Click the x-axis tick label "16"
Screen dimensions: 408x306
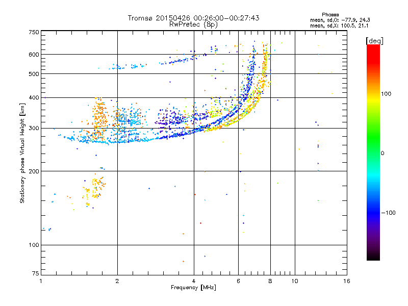tap(347, 281)
